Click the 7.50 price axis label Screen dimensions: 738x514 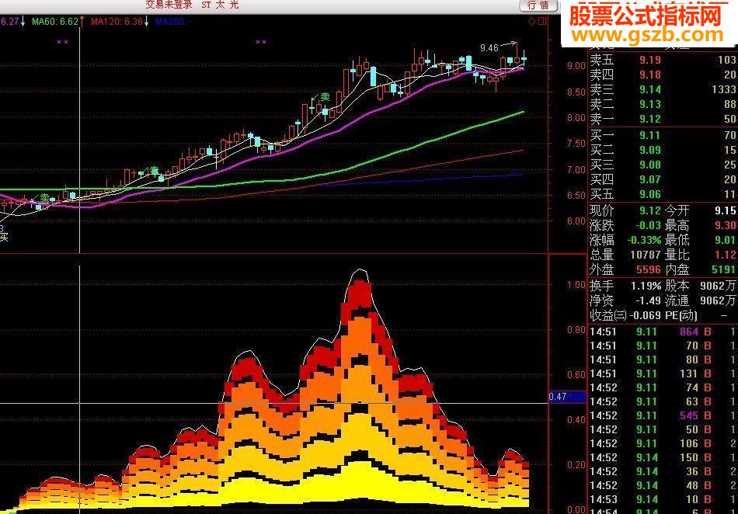[x=576, y=144]
